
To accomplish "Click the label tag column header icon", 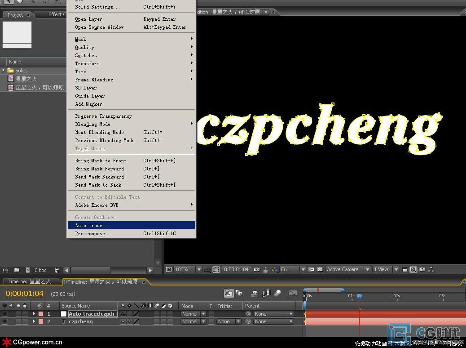I will (x=40, y=306).
